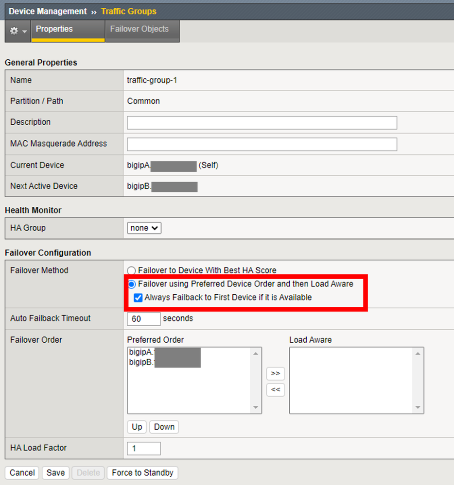Click the Description text field
This screenshot has height=485, width=454.
pos(262,123)
